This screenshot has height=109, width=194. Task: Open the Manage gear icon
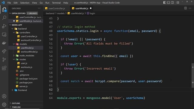(4, 104)
